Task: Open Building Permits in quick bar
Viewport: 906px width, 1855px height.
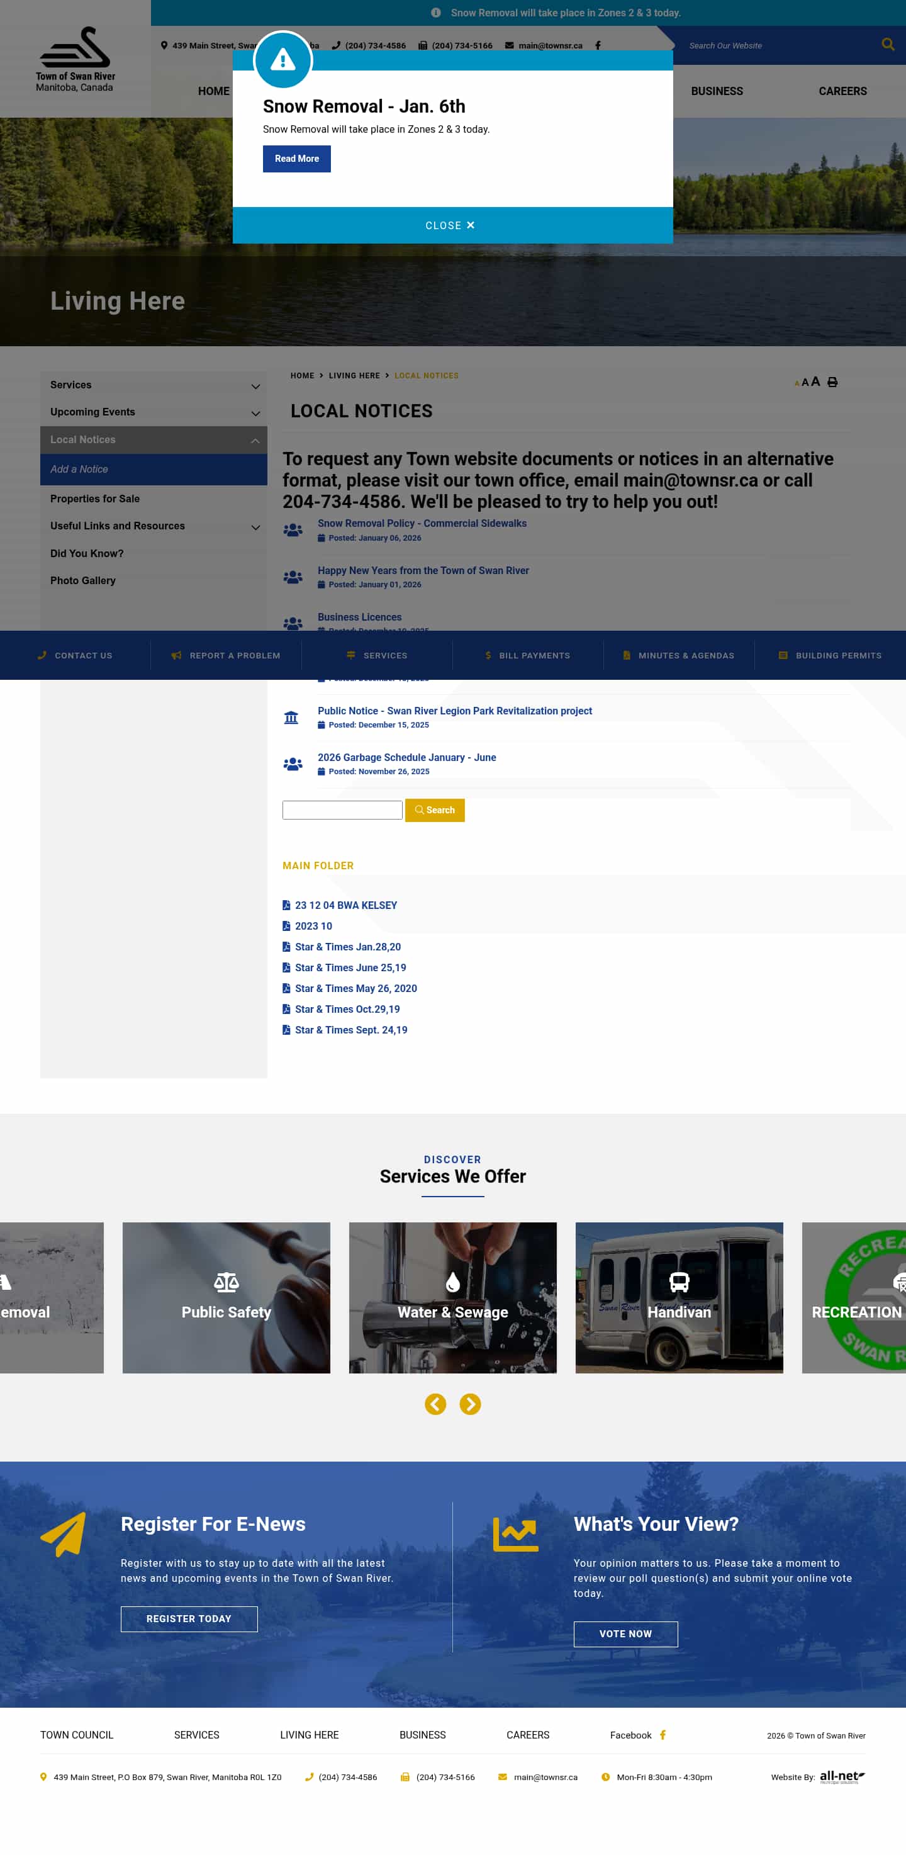Action: (x=830, y=655)
